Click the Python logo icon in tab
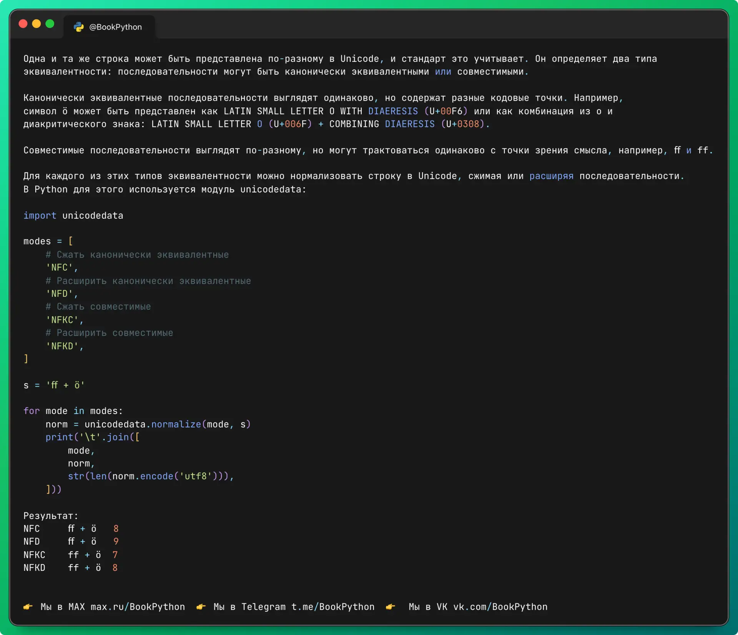 click(x=79, y=27)
